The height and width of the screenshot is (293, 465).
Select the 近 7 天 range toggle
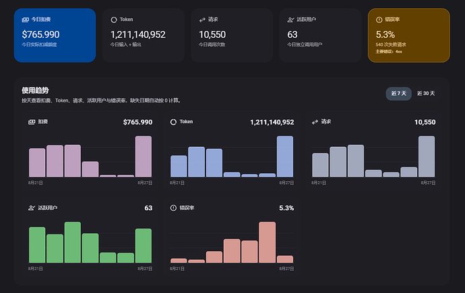pos(398,94)
